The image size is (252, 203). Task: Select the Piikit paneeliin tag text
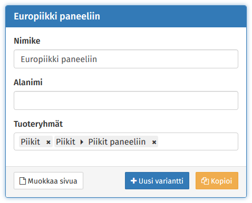click(117, 142)
